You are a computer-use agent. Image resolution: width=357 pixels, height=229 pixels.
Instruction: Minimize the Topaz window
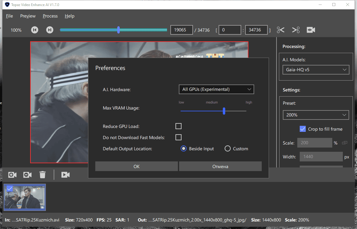(320, 5)
